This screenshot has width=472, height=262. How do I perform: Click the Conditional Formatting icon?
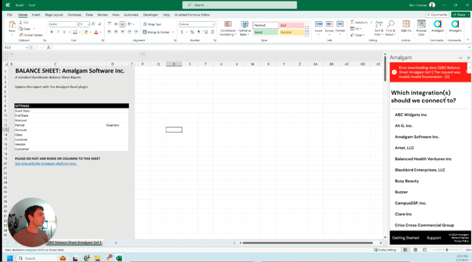coord(228,25)
